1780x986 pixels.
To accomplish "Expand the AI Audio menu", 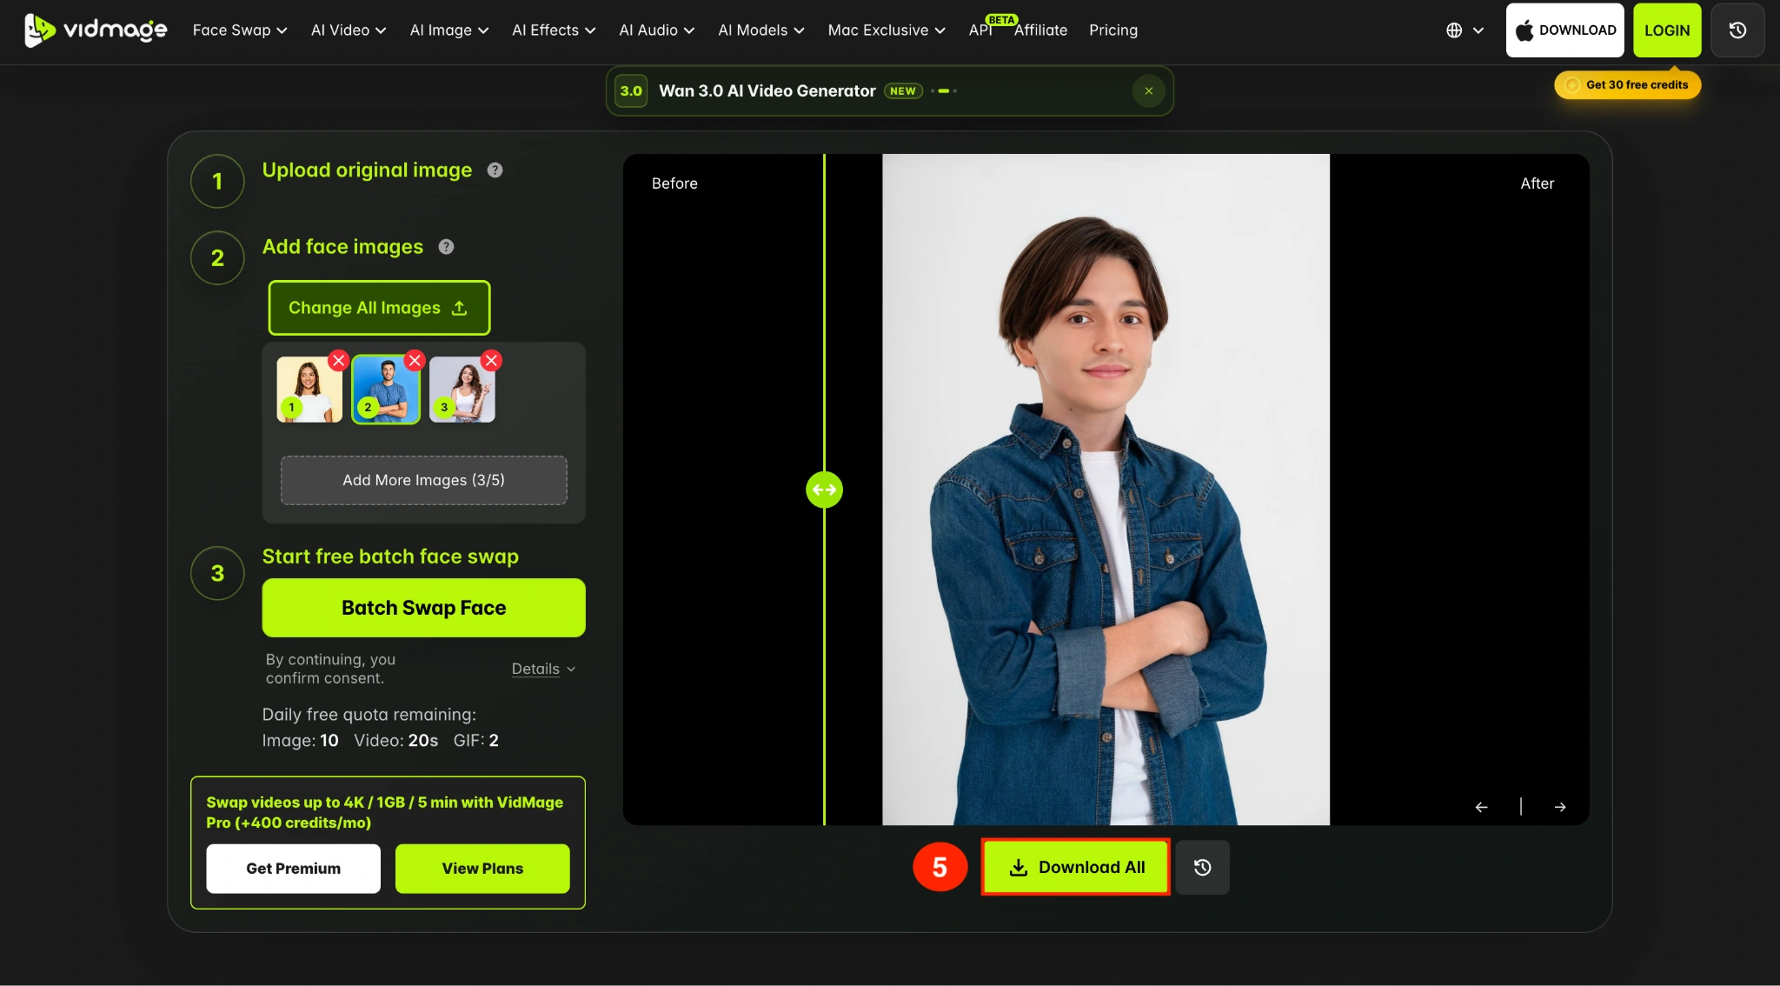I will tap(656, 30).
